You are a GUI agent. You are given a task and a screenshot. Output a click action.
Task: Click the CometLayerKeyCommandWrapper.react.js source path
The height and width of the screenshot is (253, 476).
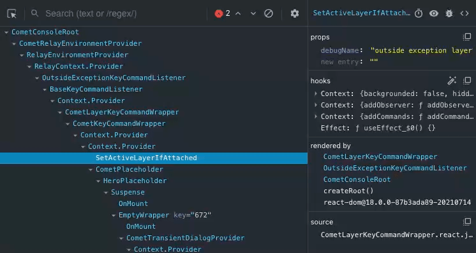pos(396,235)
